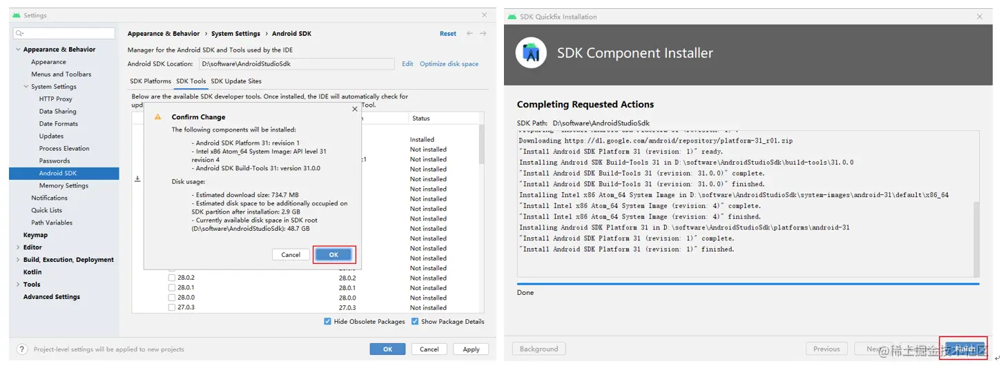Image resolution: width=1001 pixels, height=370 pixels.
Task: Tick the 28.0.2 build-tools checkbox
Action: pyautogui.click(x=172, y=278)
